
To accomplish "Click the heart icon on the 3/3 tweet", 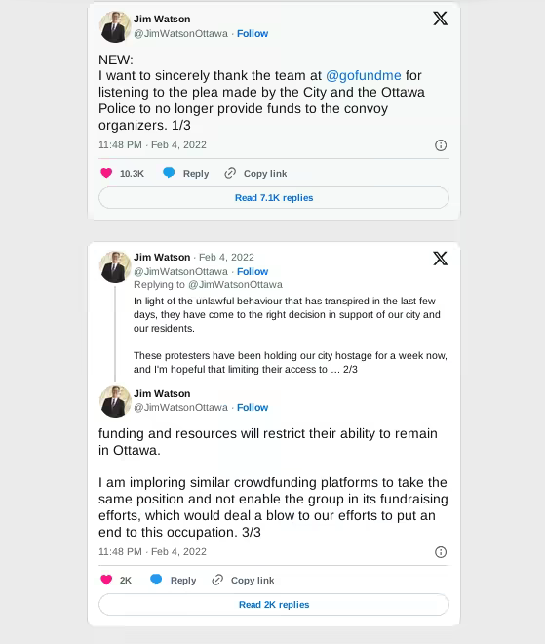I will [106, 580].
